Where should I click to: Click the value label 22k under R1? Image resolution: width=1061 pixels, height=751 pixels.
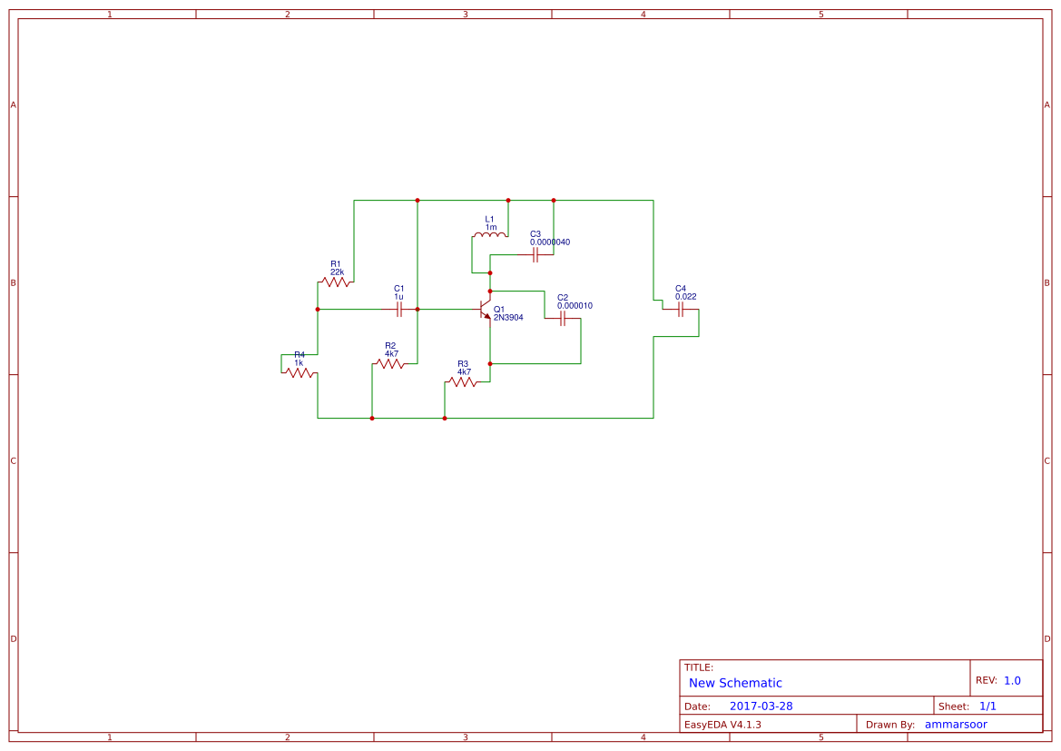click(337, 271)
